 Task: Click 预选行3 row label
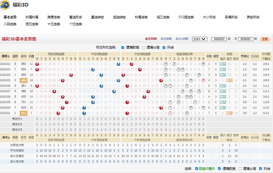[17, 130]
